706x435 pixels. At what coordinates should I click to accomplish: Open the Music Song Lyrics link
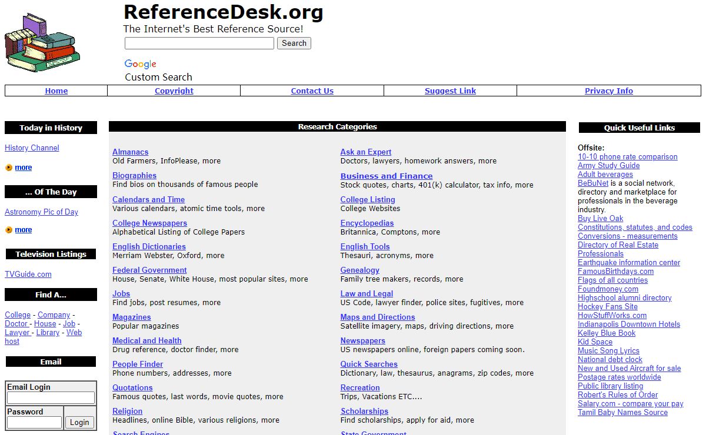coord(609,350)
